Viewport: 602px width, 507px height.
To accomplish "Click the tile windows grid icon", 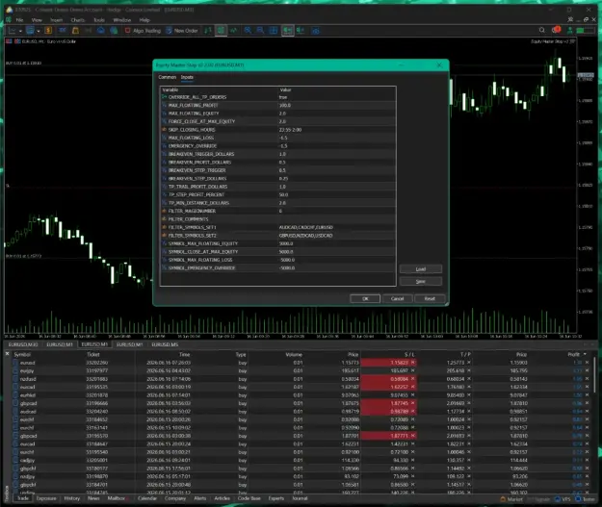I will (x=274, y=30).
